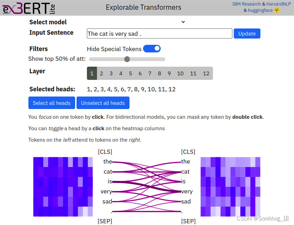Select layer 6
The image size is (294, 225).
pos(140,73)
